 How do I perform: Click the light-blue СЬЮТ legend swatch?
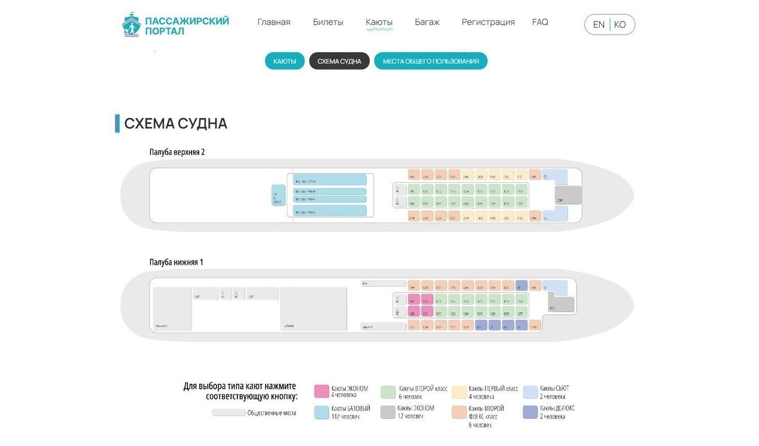tap(530, 392)
